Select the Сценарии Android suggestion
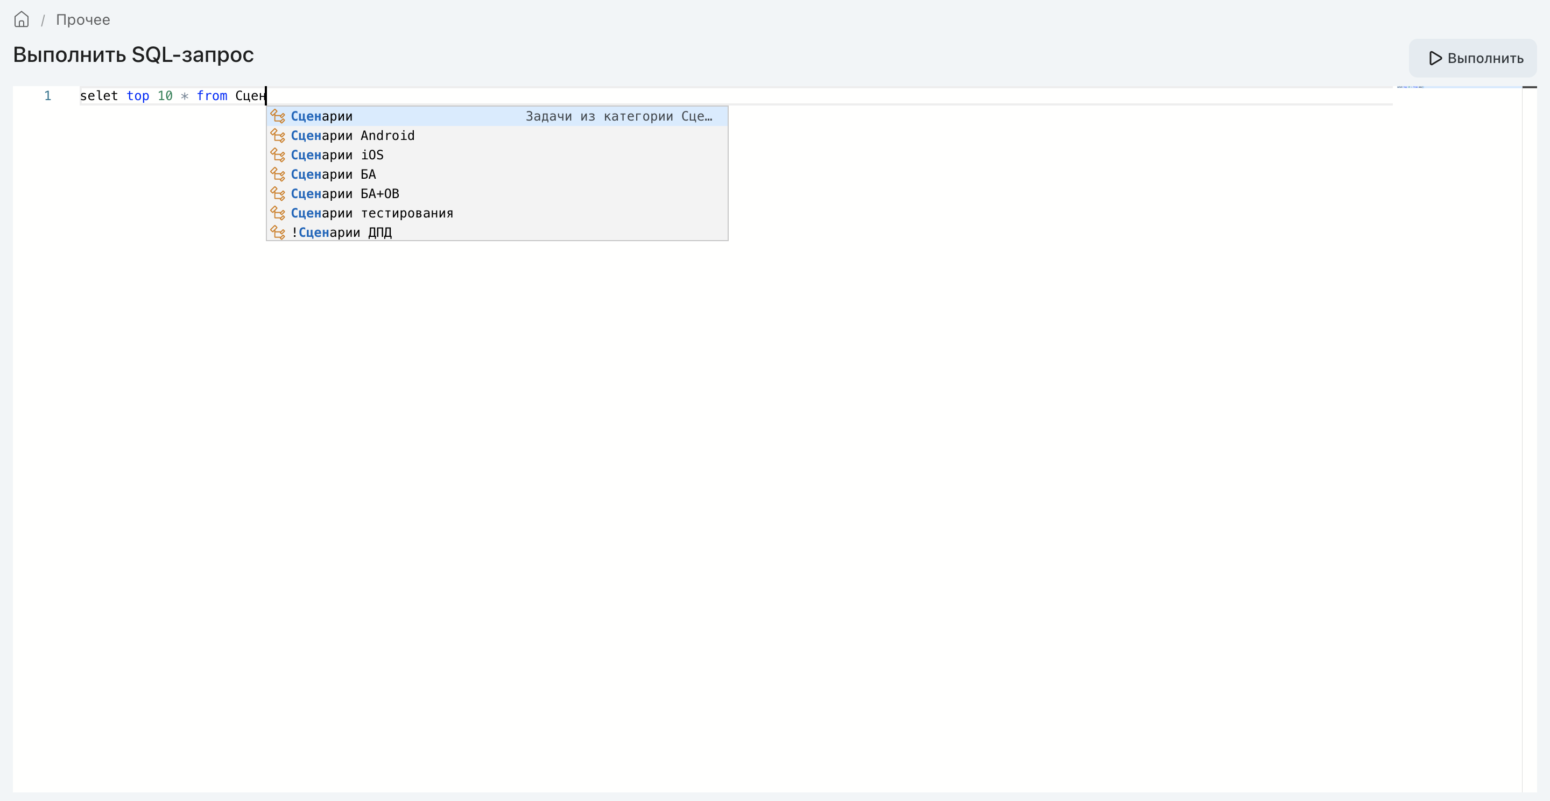Screen dimensions: 1550x801 point(497,136)
